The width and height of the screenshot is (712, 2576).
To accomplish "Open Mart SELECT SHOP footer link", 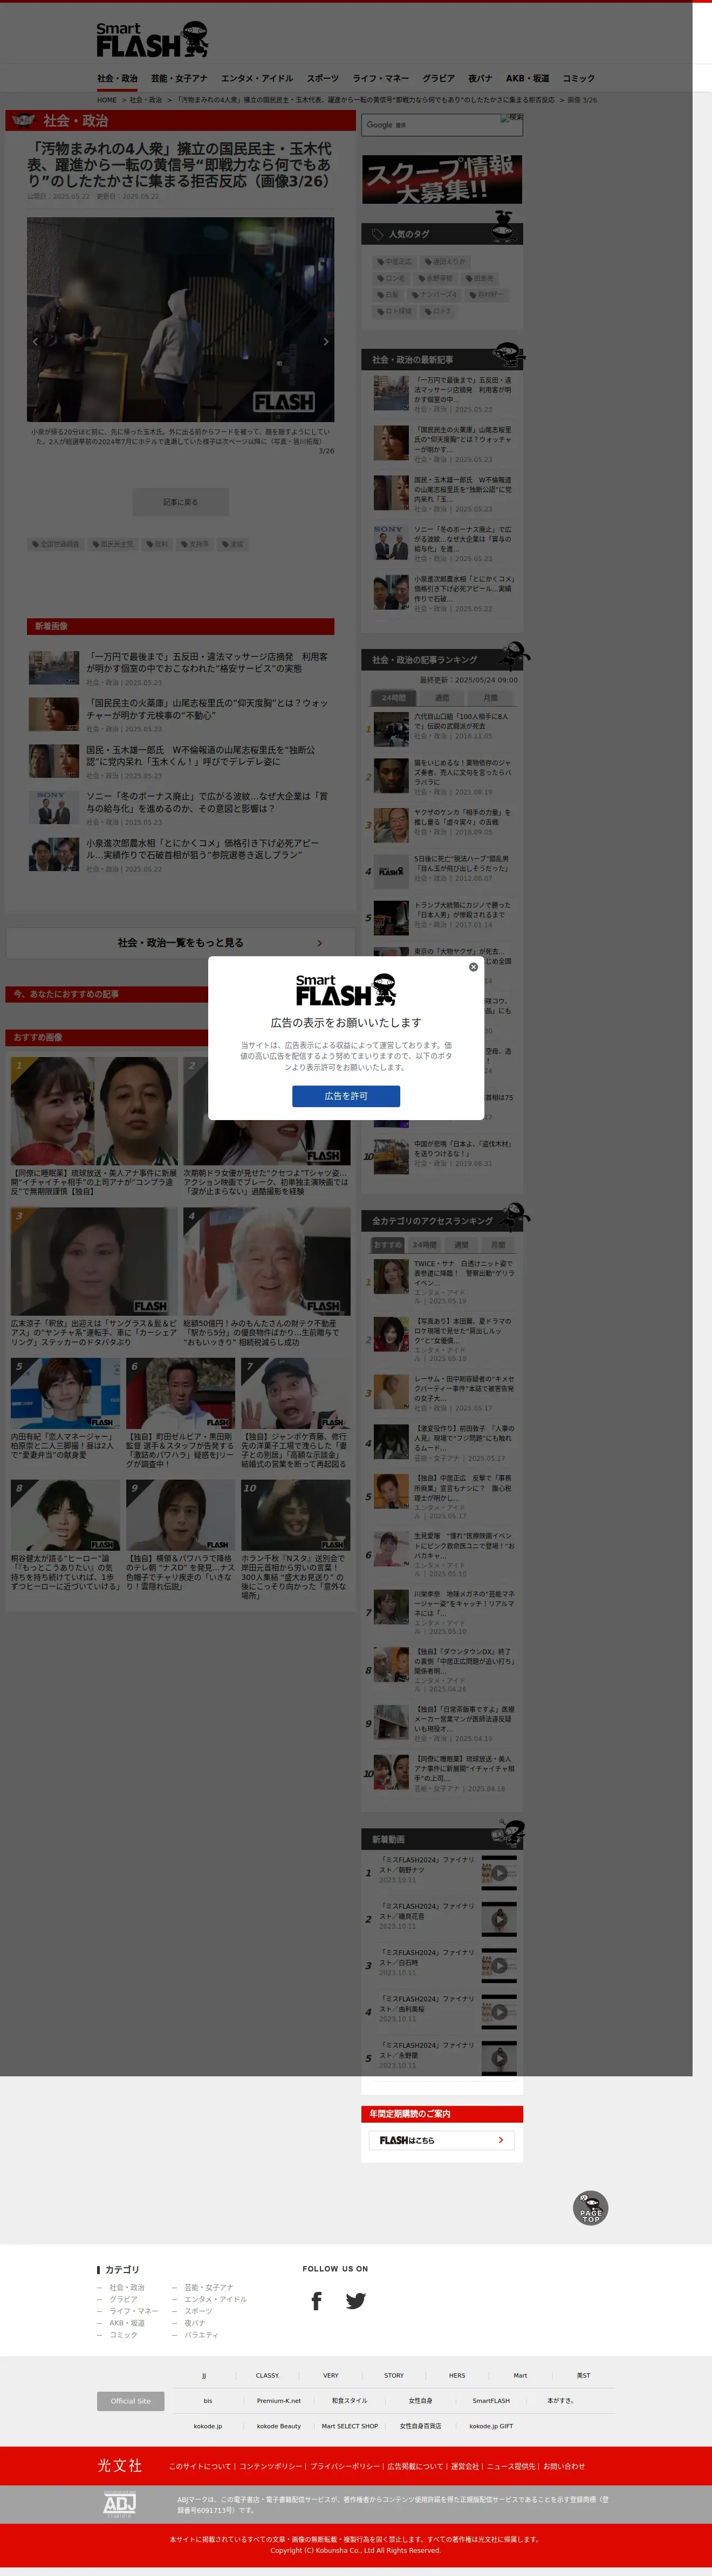I will click(350, 2426).
